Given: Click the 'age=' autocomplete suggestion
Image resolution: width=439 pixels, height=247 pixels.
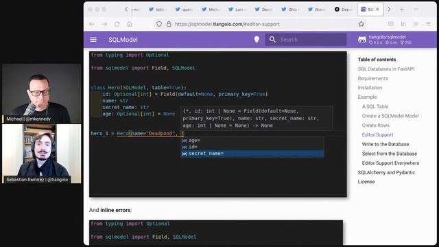Looking at the screenshot, I should tap(252, 140).
